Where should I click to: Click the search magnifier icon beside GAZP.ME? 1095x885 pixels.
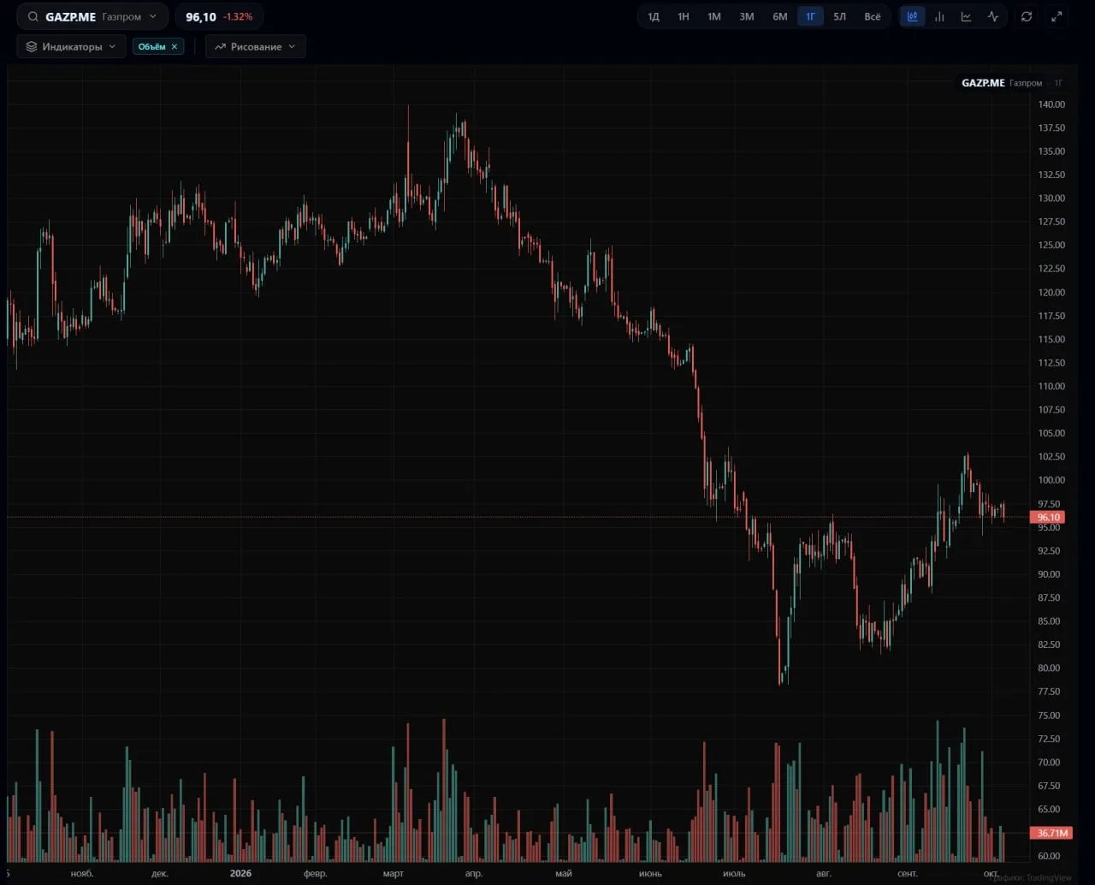(x=33, y=16)
